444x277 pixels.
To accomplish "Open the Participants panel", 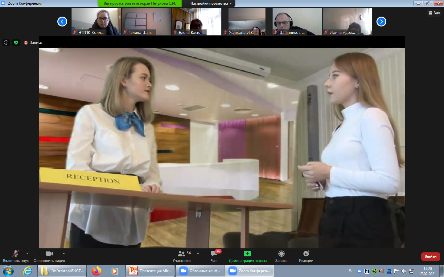I will click(182, 256).
